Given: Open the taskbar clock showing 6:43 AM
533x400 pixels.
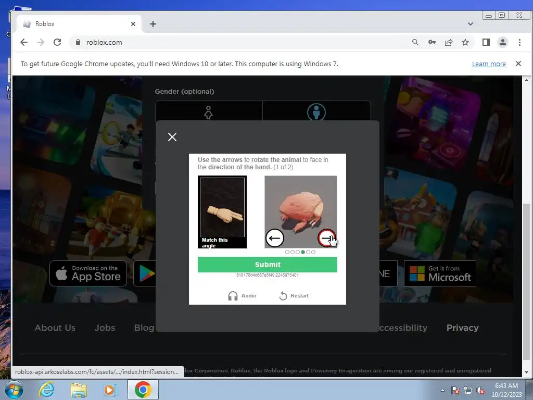Looking at the screenshot, I should (x=506, y=390).
